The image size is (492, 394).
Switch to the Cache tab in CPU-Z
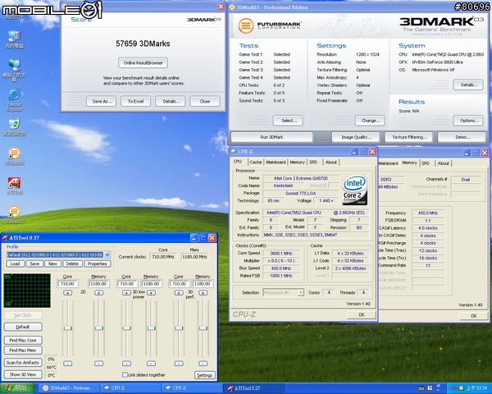tap(255, 163)
